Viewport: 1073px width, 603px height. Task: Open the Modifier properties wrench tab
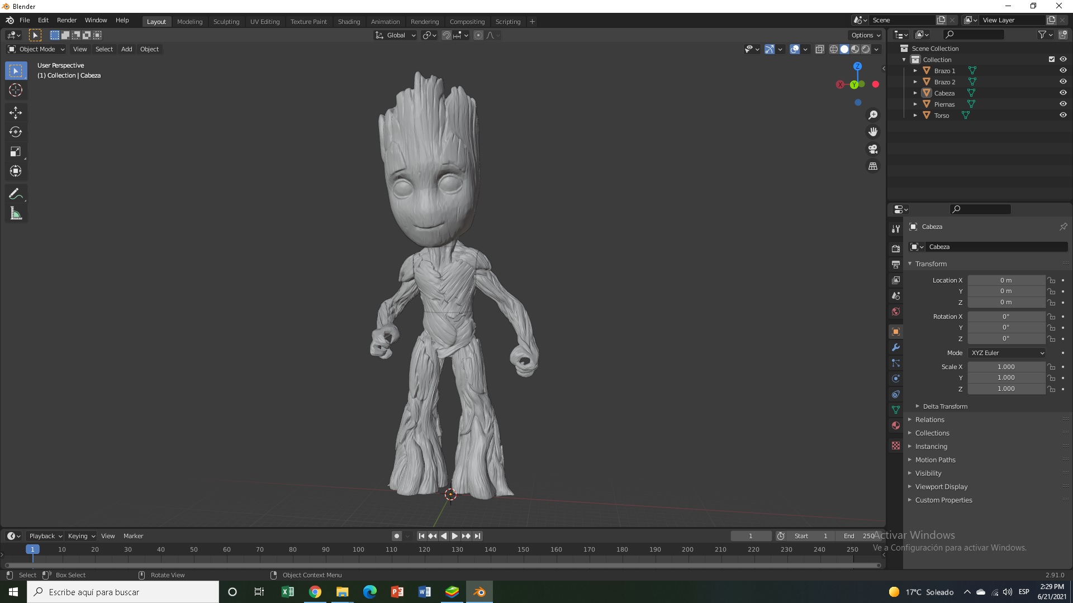pyautogui.click(x=896, y=347)
